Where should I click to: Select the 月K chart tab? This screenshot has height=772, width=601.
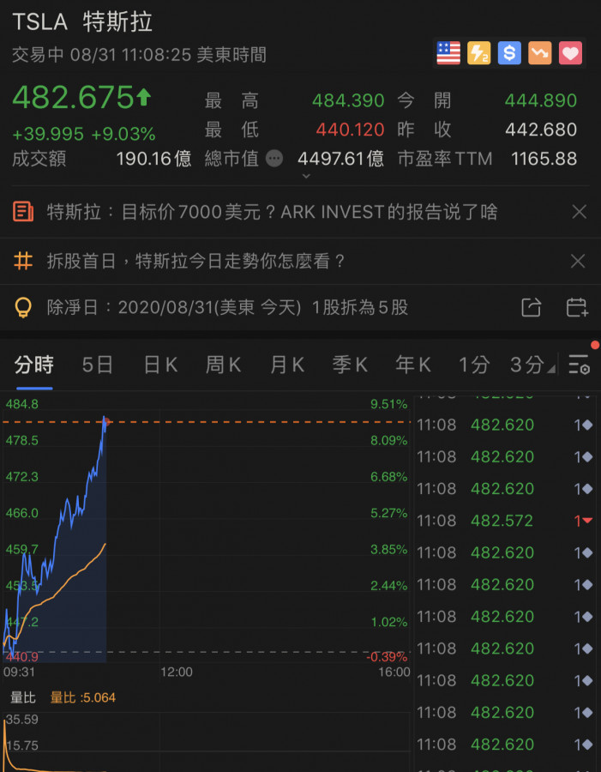click(287, 365)
